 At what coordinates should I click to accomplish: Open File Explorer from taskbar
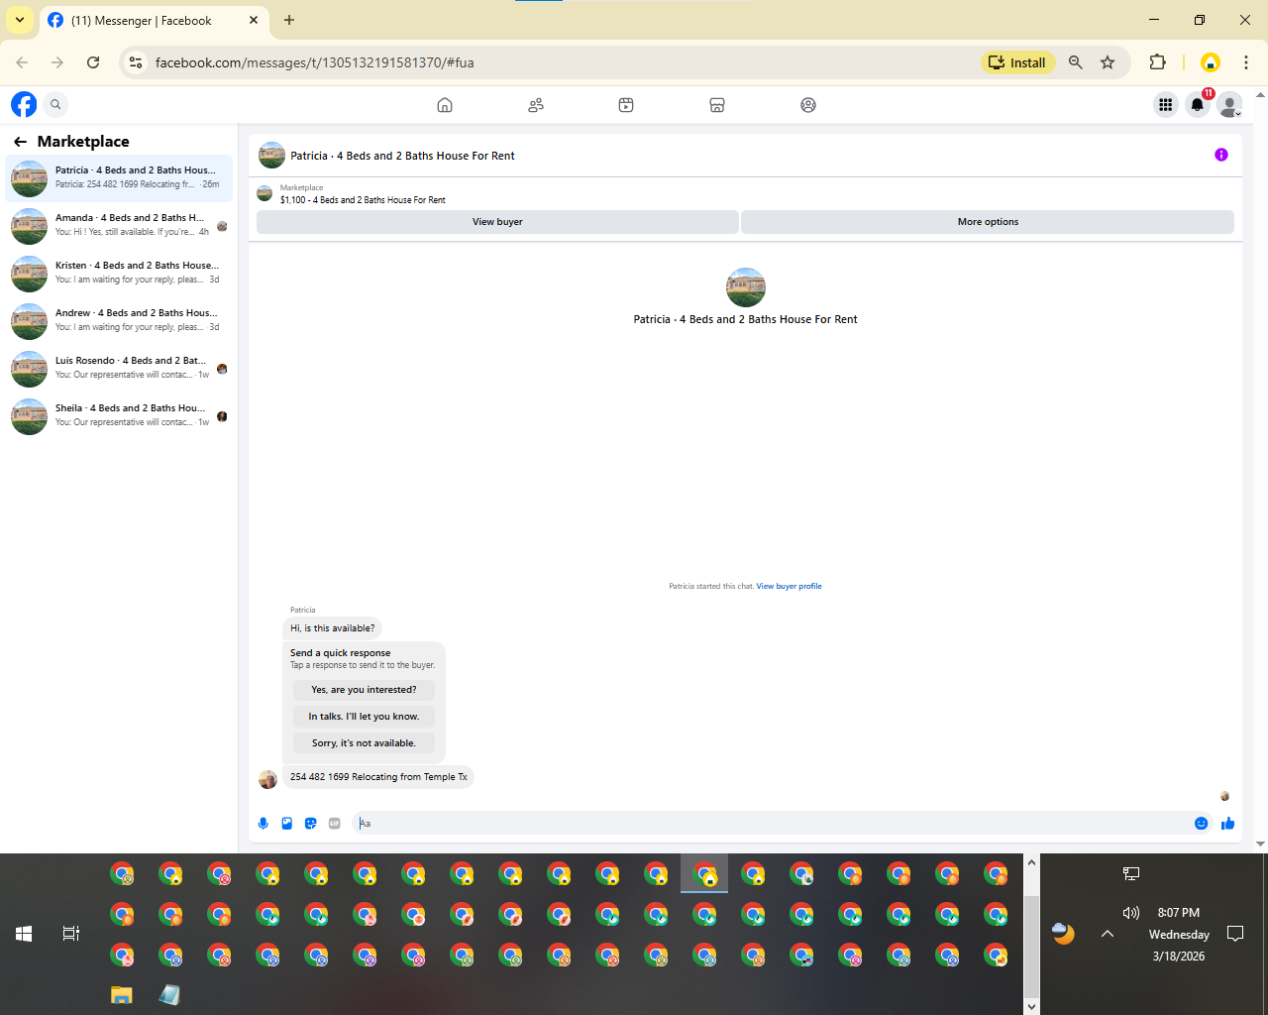click(121, 994)
